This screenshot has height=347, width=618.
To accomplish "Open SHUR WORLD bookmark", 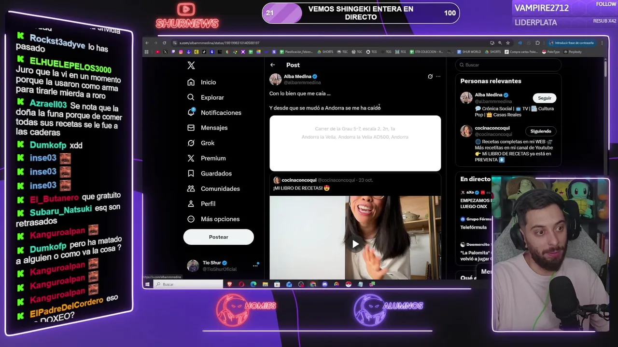I will 468,52.
